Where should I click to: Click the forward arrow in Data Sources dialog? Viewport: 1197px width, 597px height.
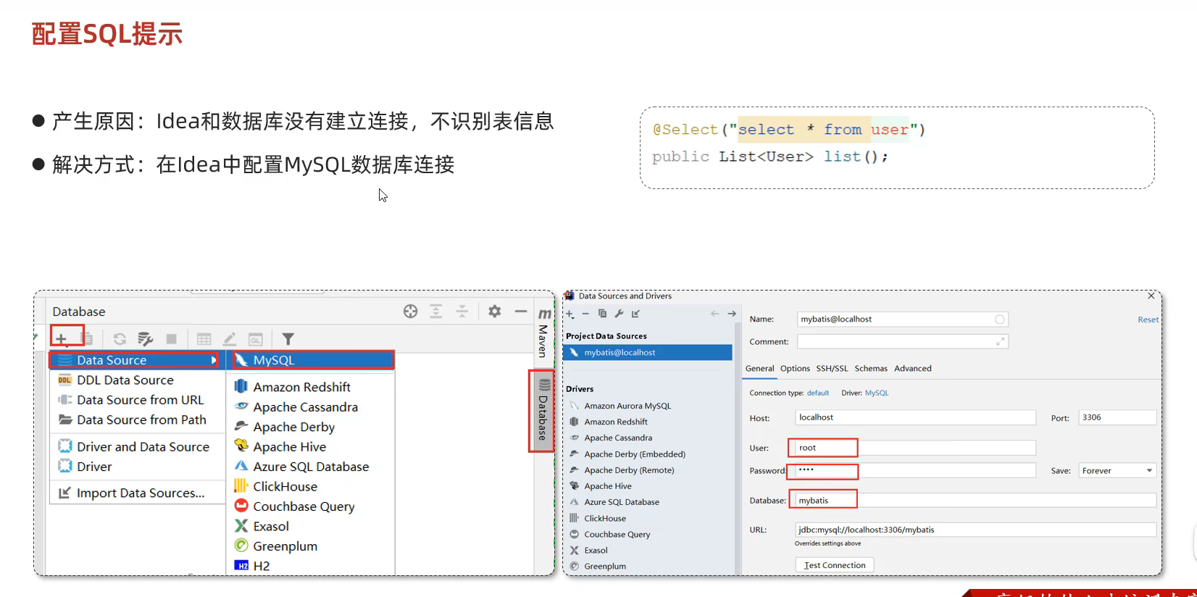tap(732, 314)
